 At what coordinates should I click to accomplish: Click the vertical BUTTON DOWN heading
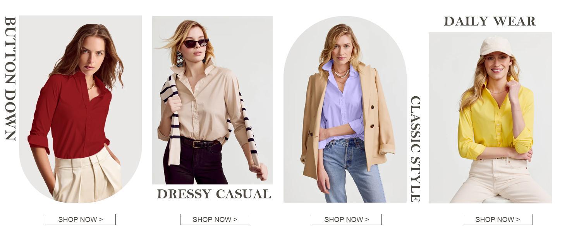point(10,78)
